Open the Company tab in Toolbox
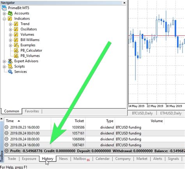 [123, 158]
